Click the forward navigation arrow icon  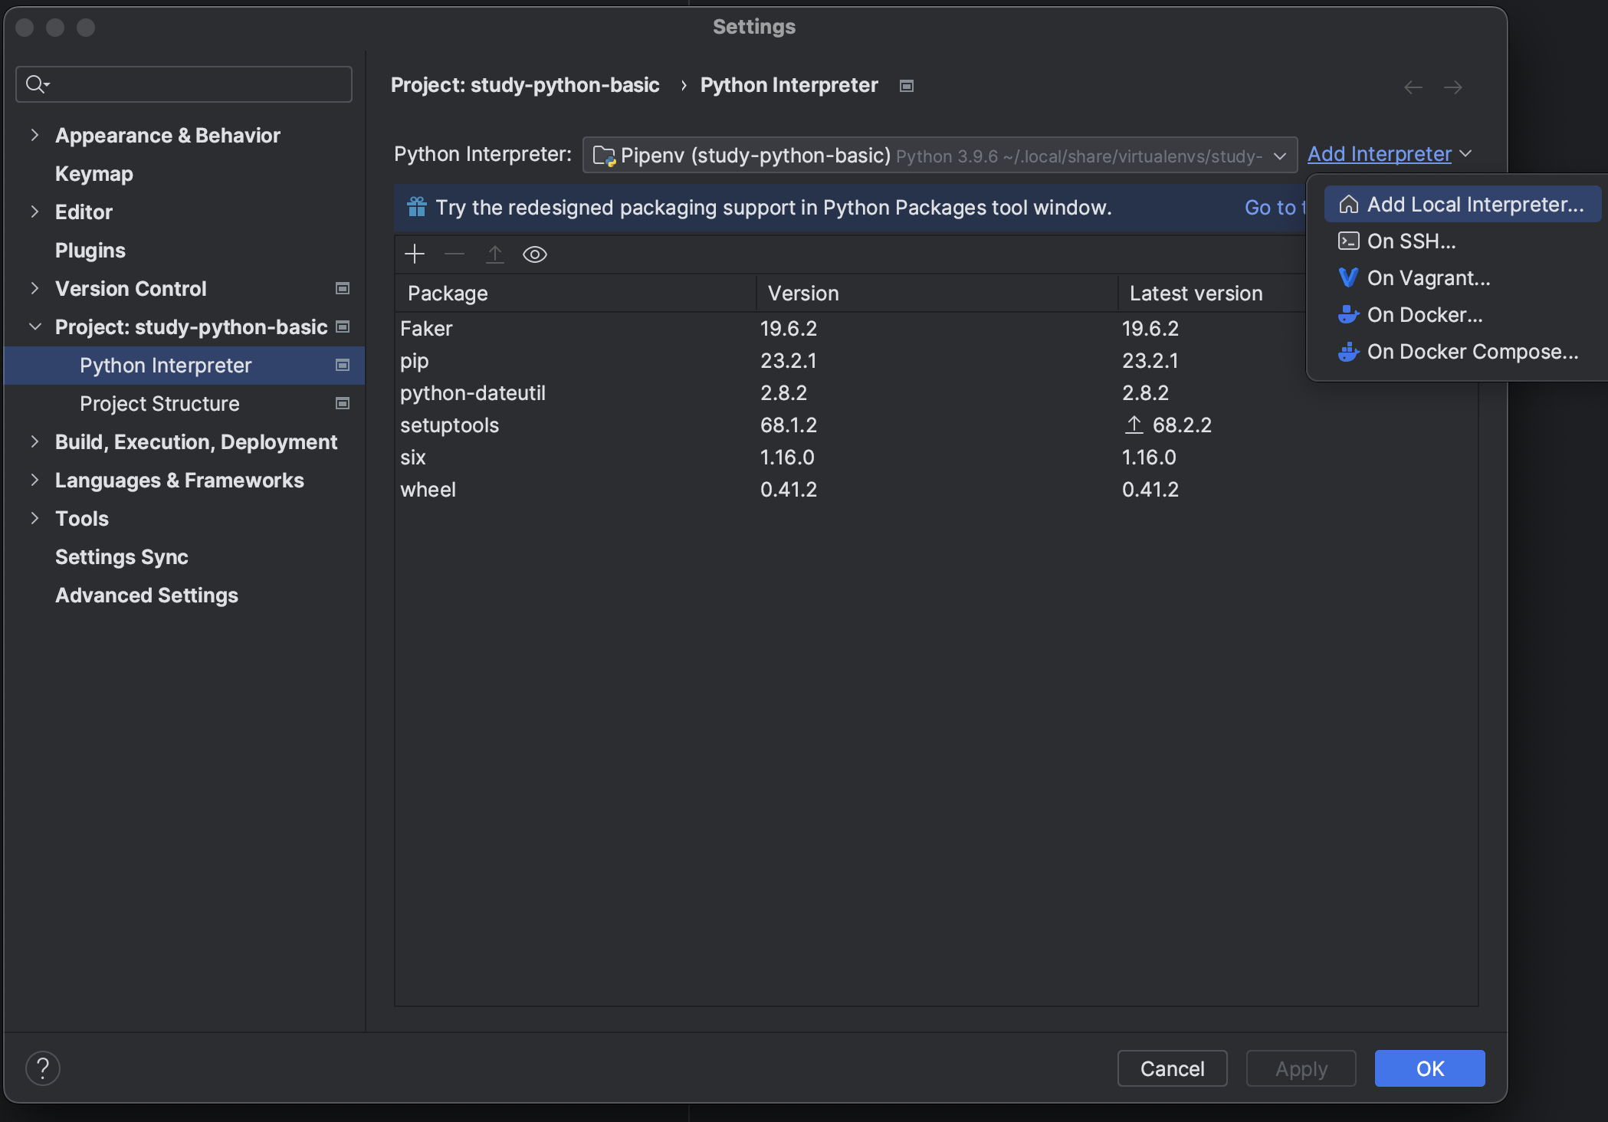[1452, 87]
